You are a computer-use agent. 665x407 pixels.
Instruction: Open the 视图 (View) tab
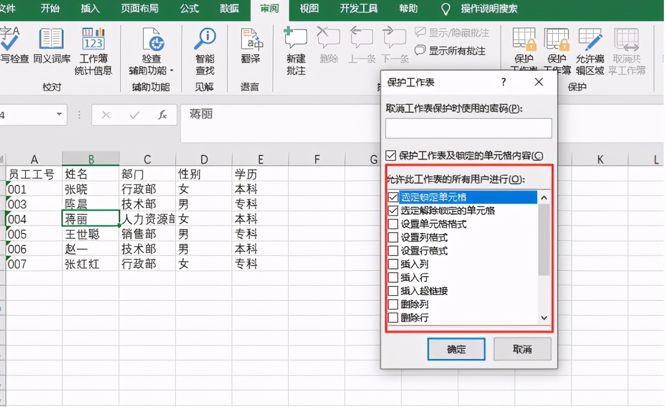pyautogui.click(x=309, y=8)
